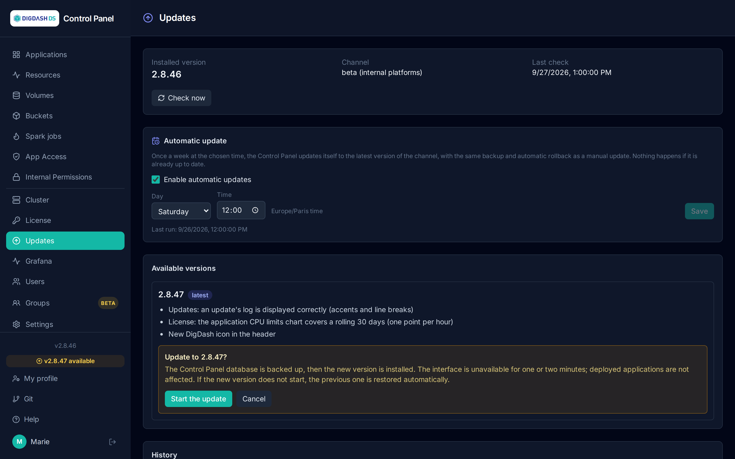Click the Users people icon
The height and width of the screenshot is (459, 735).
(16, 282)
